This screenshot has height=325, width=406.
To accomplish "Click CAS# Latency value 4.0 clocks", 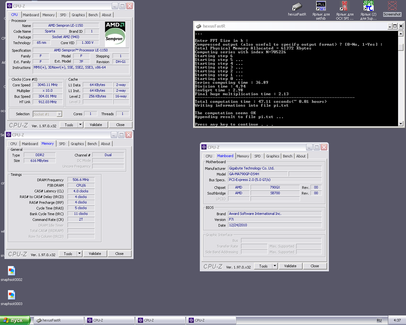I will coord(81,191).
